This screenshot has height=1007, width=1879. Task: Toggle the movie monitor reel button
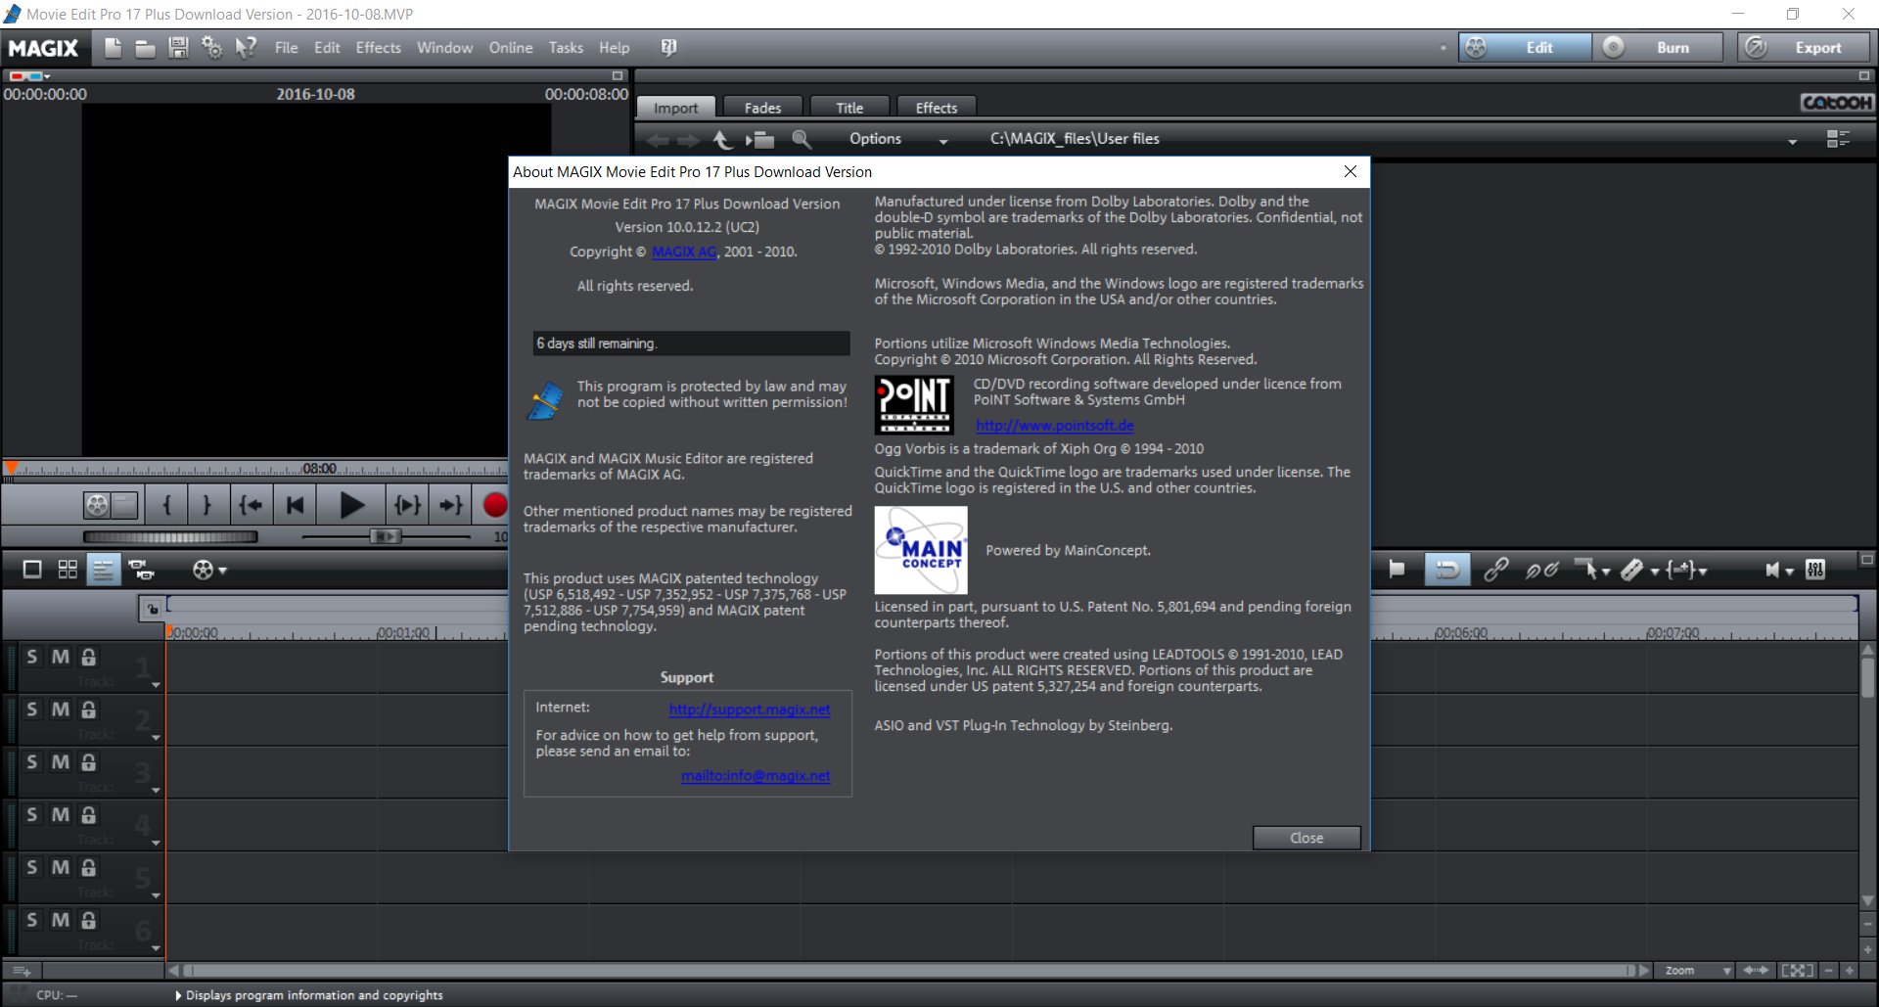(x=97, y=505)
